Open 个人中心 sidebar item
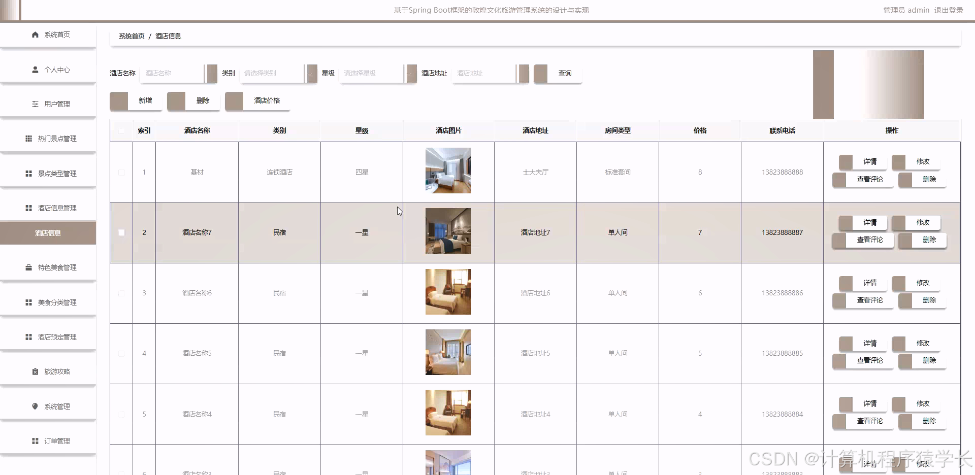The height and width of the screenshot is (475, 975). 48,70
